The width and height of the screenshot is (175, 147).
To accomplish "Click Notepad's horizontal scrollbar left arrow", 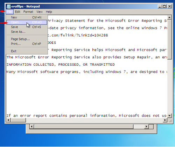I will pyautogui.click(x=8, y=120).
